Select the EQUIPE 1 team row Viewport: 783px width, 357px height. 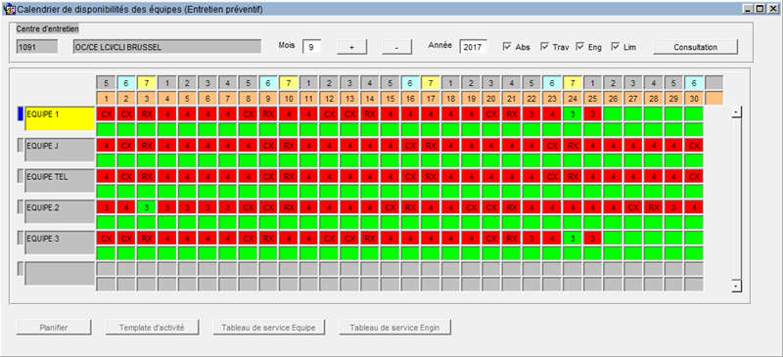60,118
